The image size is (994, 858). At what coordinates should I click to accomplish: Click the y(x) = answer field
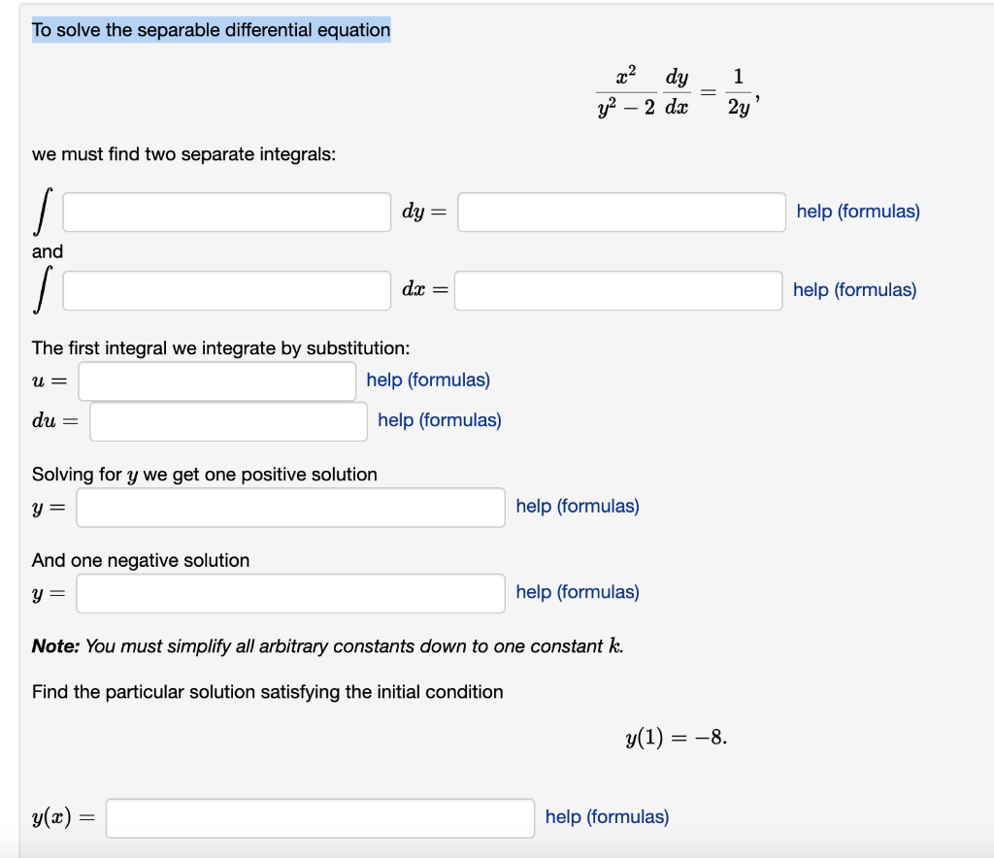320,817
